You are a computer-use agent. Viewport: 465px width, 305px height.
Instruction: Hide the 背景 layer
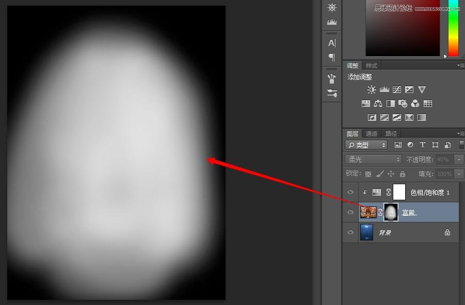351,233
